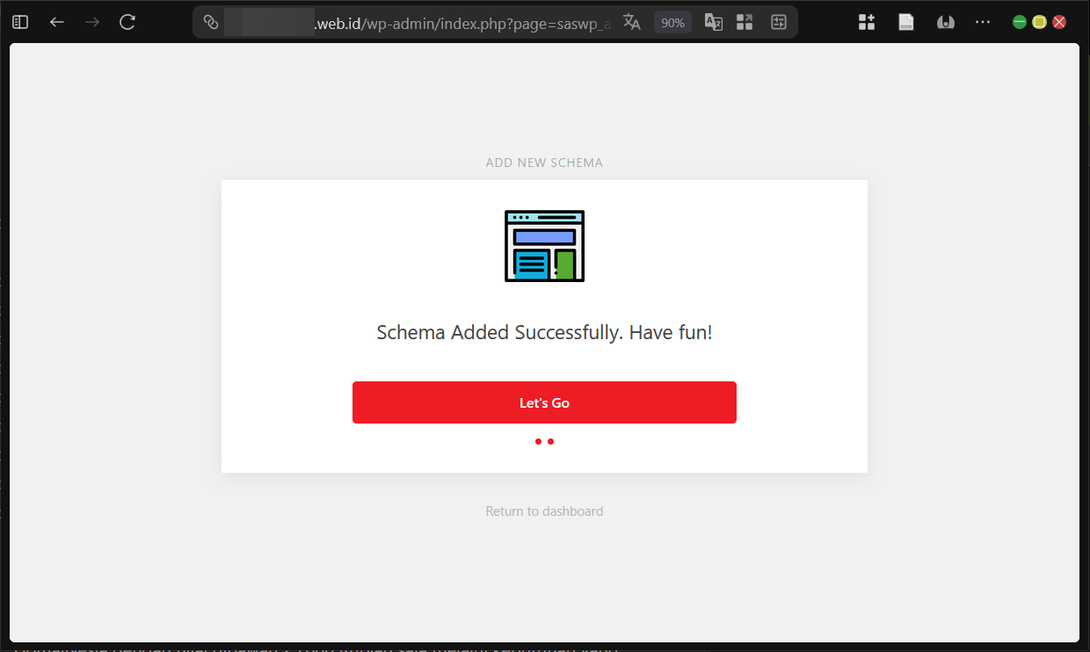1090x652 pixels.
Task: Open the grid tiles icon in address bar
Action: pos(745,22)
